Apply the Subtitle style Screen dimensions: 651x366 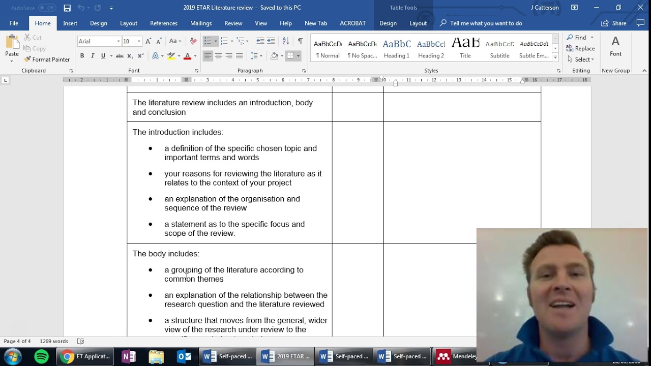tap(499, 48)
